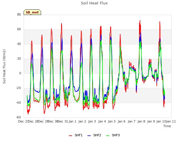Click the red SHF1 peak on Jan 8

point(140,21)
